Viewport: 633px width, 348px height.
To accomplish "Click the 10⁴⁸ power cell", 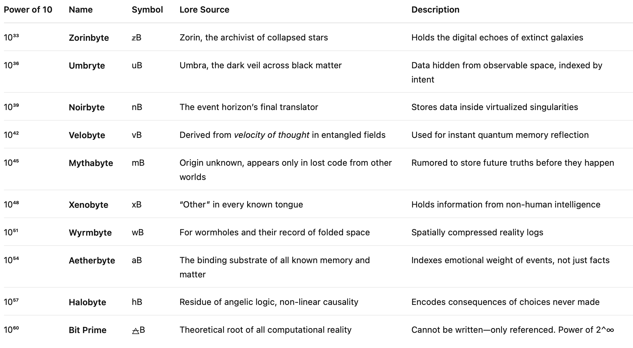I will pyautogui.click(x=11, y=204).
